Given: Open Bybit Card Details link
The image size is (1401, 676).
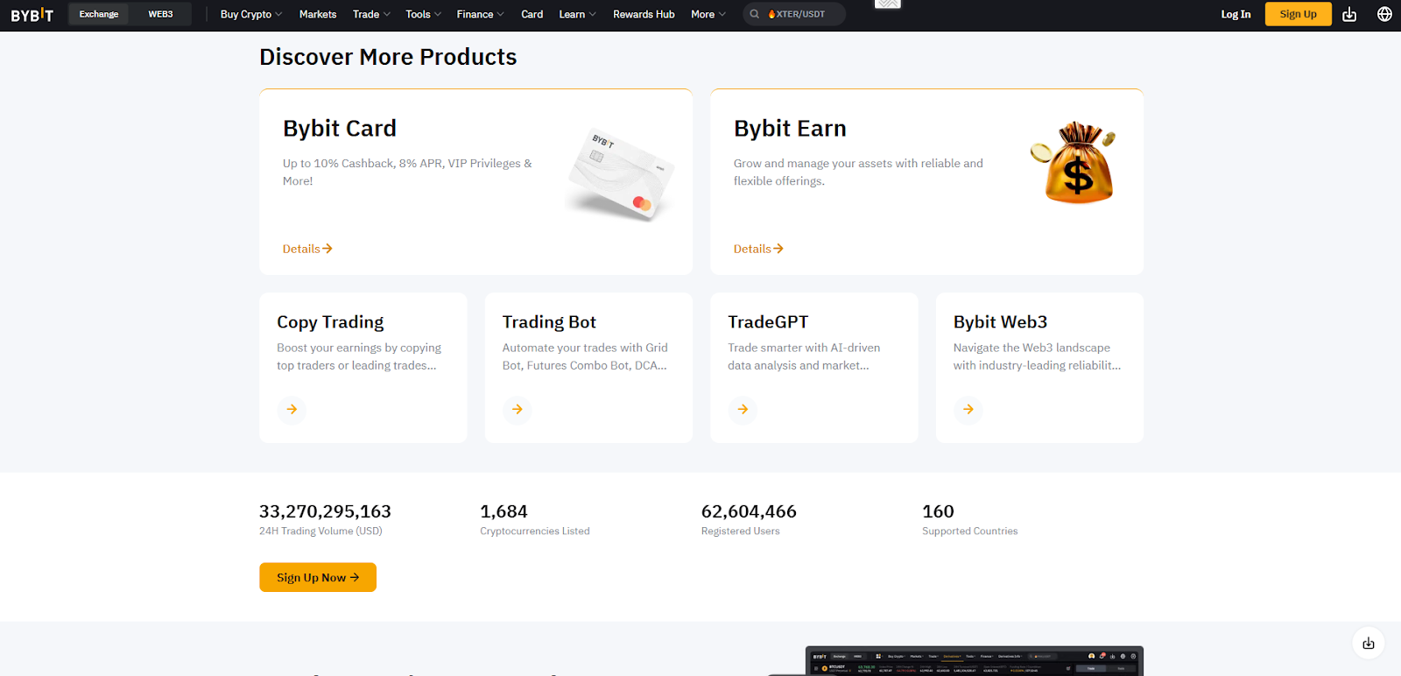Looking at the screenshot, I should click(x=307, y=249).
